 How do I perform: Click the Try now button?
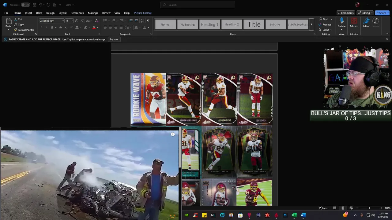click(114, 39)
